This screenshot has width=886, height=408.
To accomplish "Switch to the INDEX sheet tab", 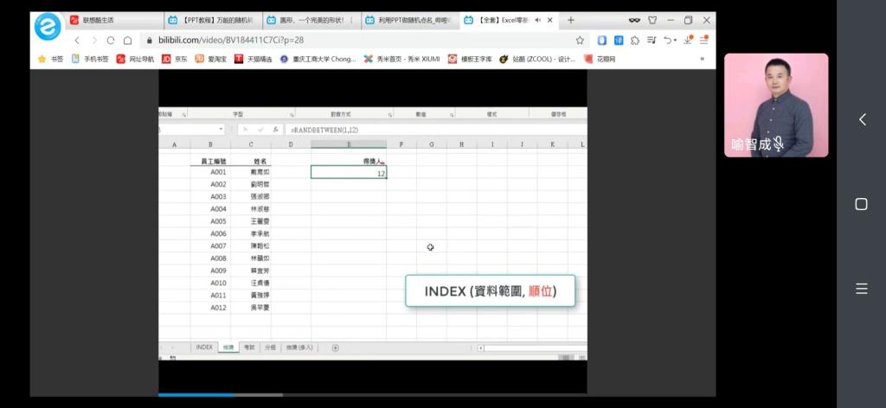I will (204, 347).
